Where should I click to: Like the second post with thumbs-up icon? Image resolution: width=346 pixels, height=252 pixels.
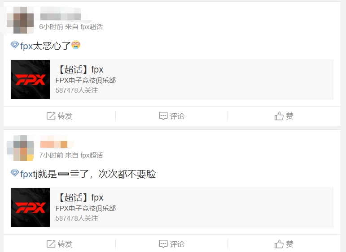pos(279,244)
